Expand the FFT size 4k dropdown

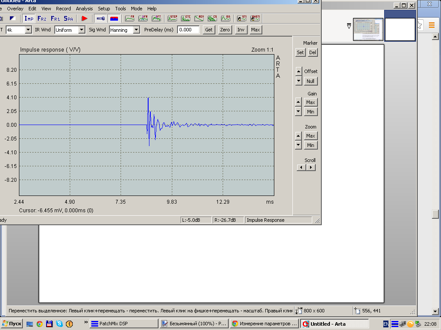[x=28, y=30]
